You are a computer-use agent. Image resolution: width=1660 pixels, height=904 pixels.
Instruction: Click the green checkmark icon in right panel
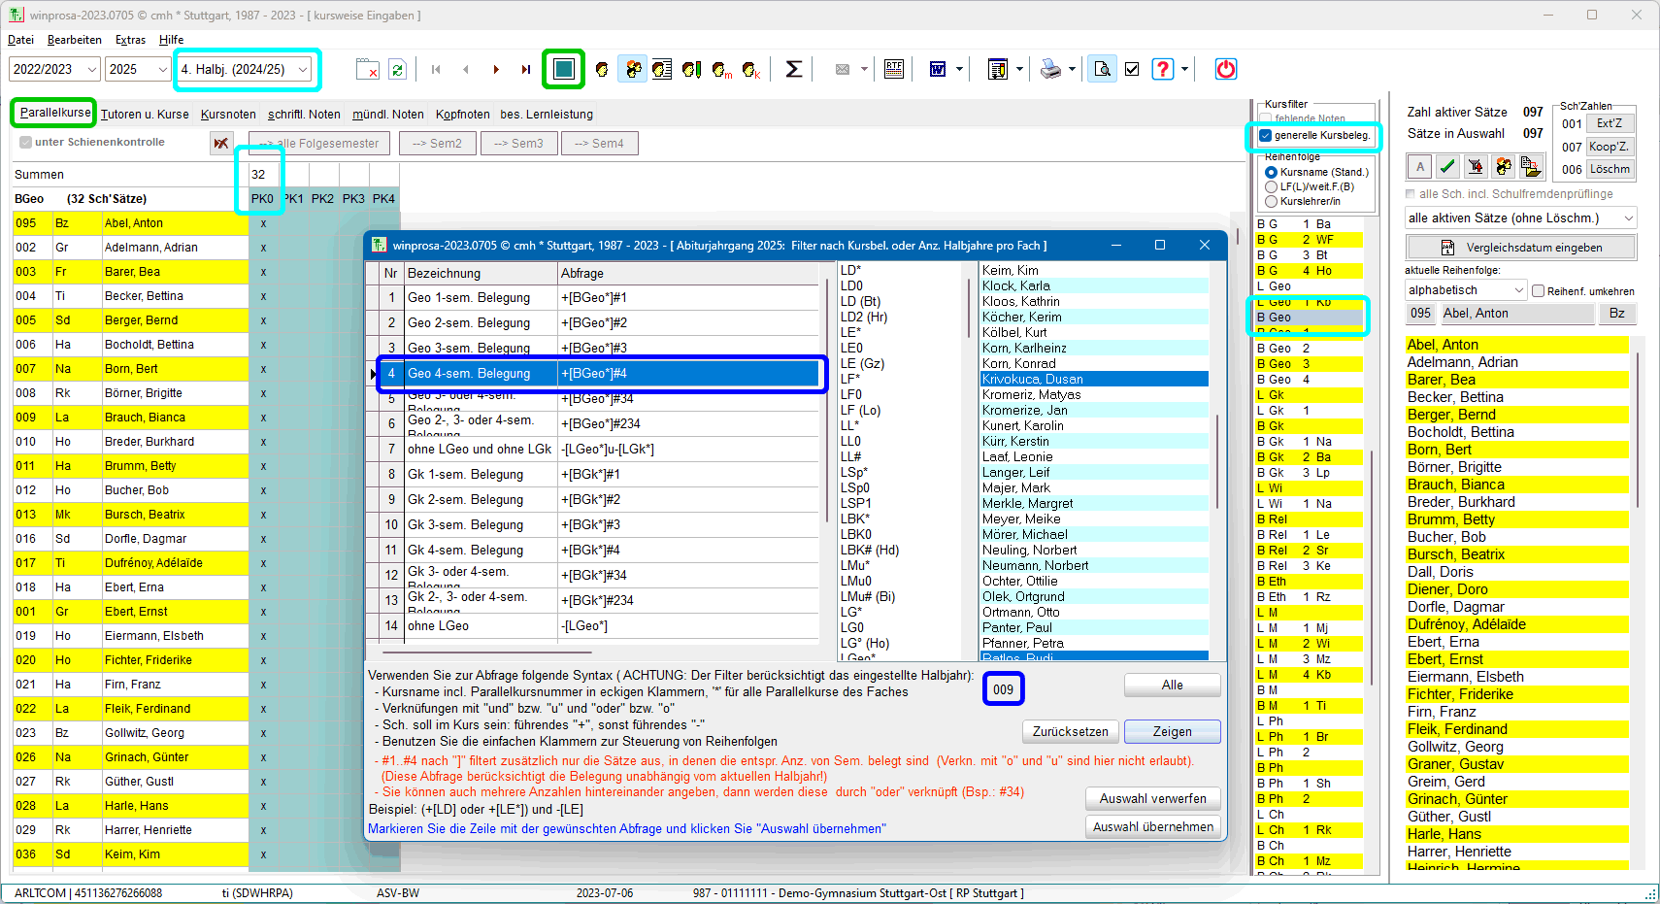click(x=1447, y=167)
